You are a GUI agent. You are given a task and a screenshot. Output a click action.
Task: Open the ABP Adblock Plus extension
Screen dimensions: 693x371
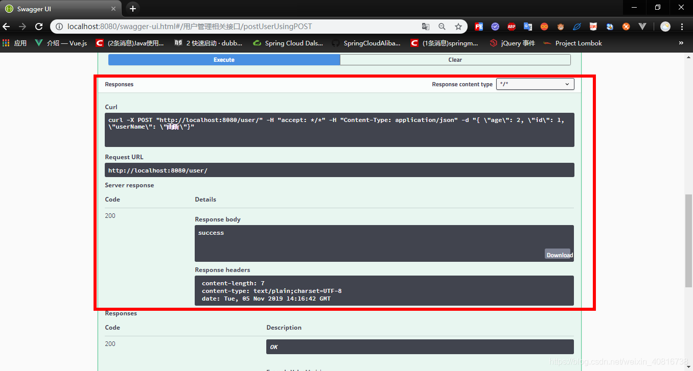click(x=512, y=27)
